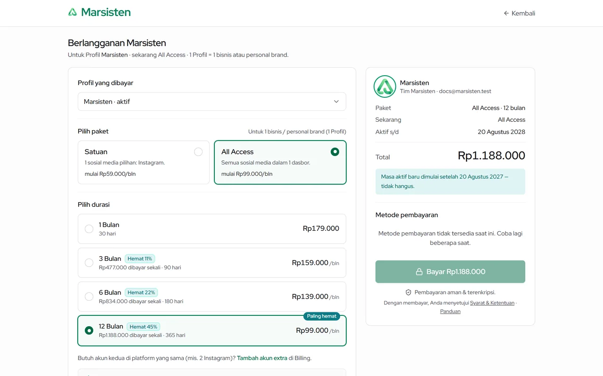Choose the 3 Bulan duration radio

89,263
